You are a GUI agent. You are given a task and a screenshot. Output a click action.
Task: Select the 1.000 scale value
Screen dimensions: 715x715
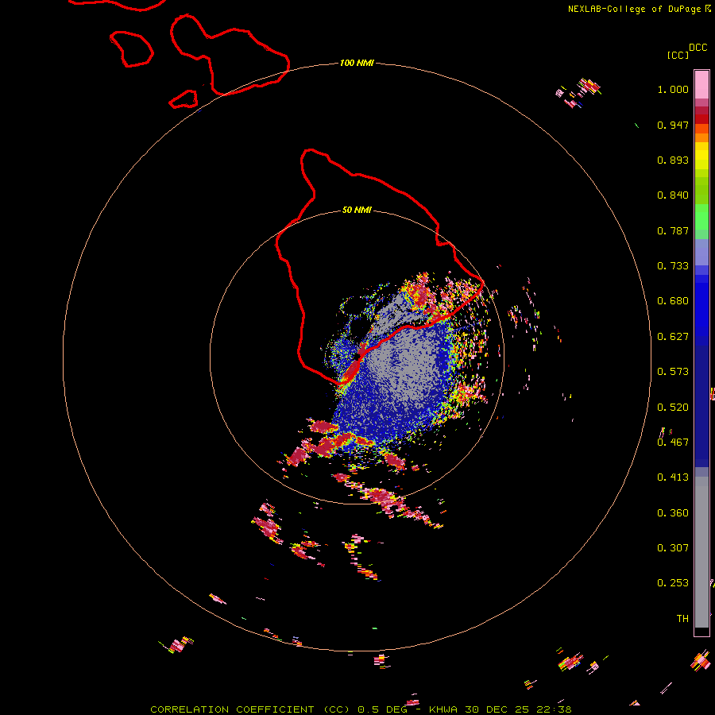pos(673,89)
